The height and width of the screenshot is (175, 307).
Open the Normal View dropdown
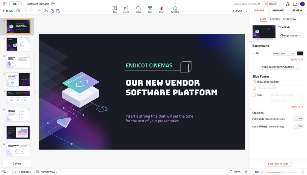47,172
